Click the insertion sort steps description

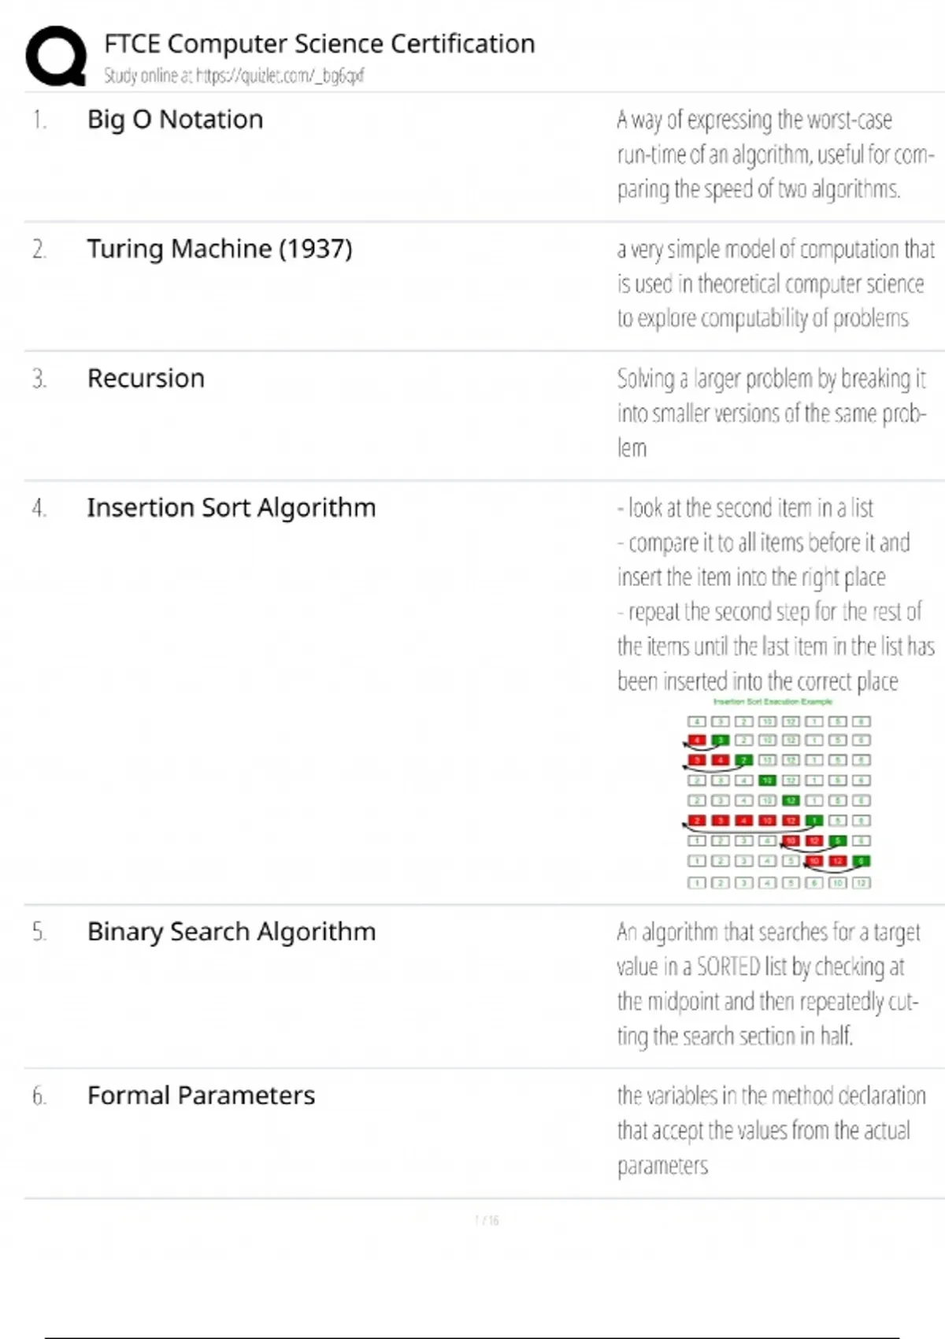point(774,594)
